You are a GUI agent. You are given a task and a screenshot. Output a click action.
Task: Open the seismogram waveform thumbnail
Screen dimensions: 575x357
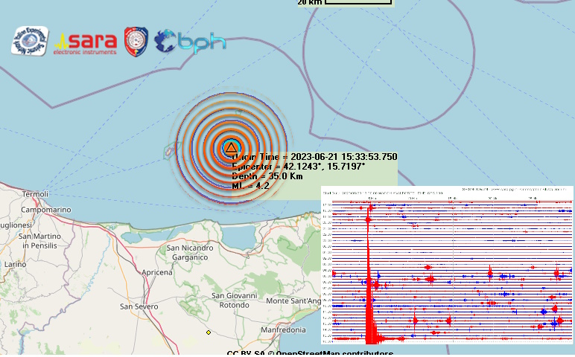[x=448, y=265]
